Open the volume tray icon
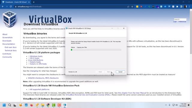Screen dimensions: 192x108 click(177, 105)
